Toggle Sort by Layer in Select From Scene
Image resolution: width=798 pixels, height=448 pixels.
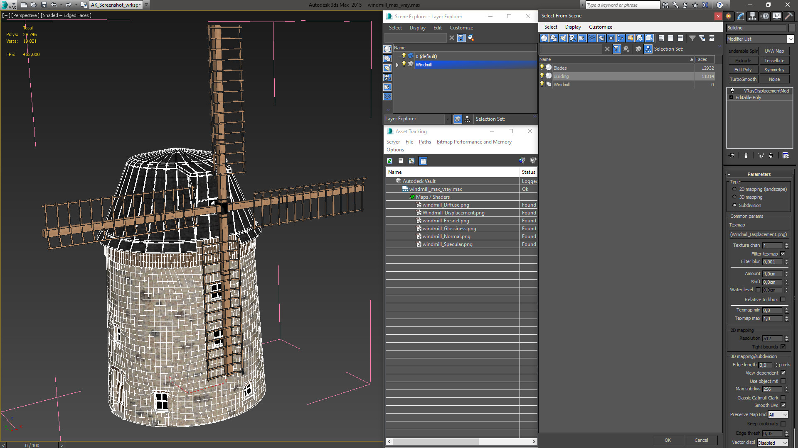638,49
